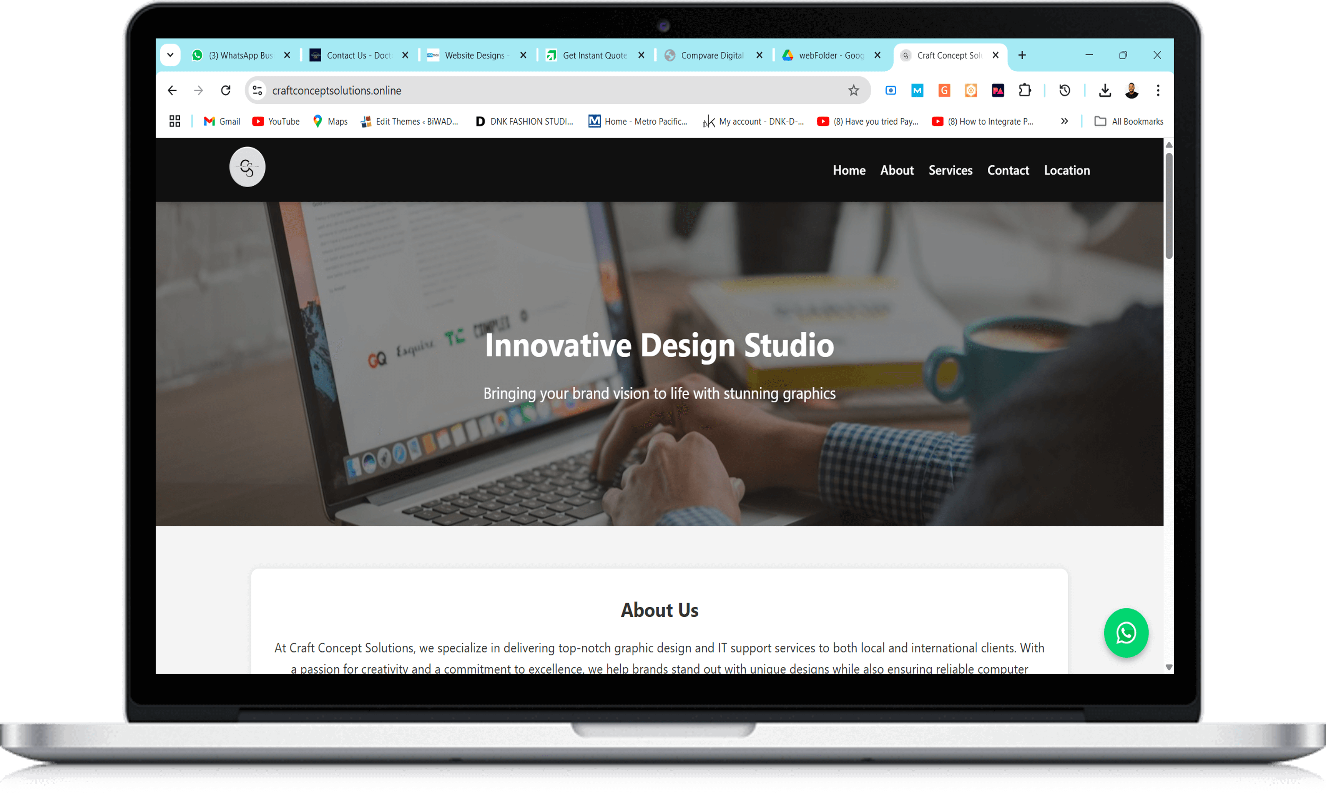
Task: Open the Extensions puzzle piece icon
Action: coord(1024,90)
